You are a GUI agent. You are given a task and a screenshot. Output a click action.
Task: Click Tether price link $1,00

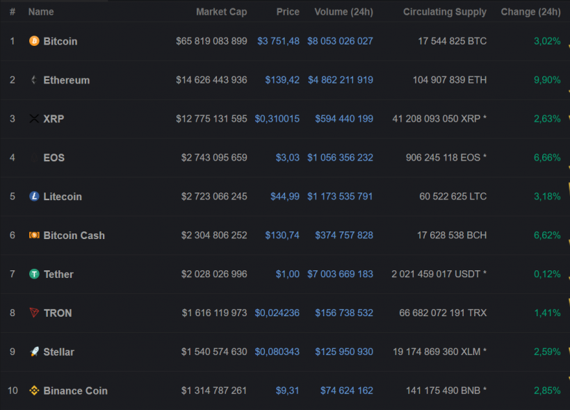click(x=287, y=274)
